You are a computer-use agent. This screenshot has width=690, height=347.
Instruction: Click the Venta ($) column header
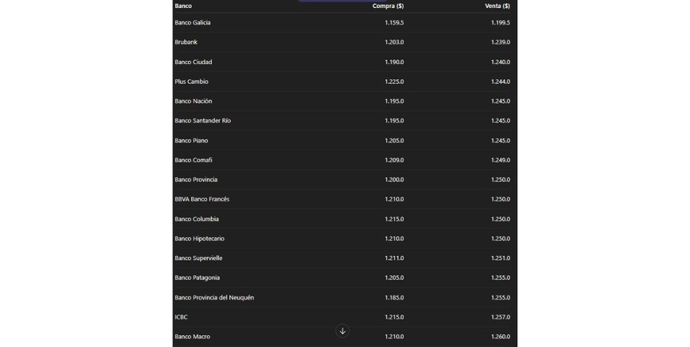tap(497, 6)
